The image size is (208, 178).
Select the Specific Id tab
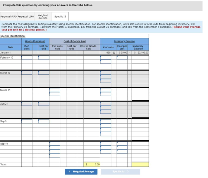coord(60,16)
